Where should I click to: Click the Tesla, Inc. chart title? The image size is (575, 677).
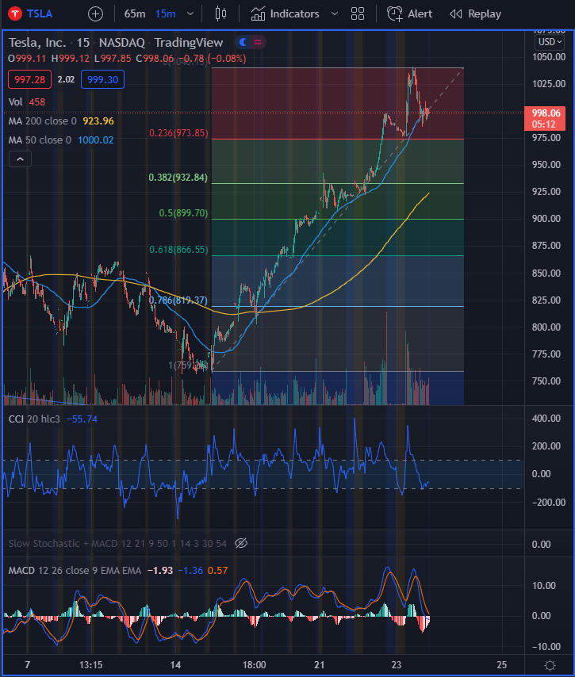point(37,42)
